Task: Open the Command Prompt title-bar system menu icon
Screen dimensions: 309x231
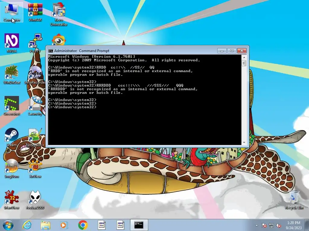Action: pos(50,51)
